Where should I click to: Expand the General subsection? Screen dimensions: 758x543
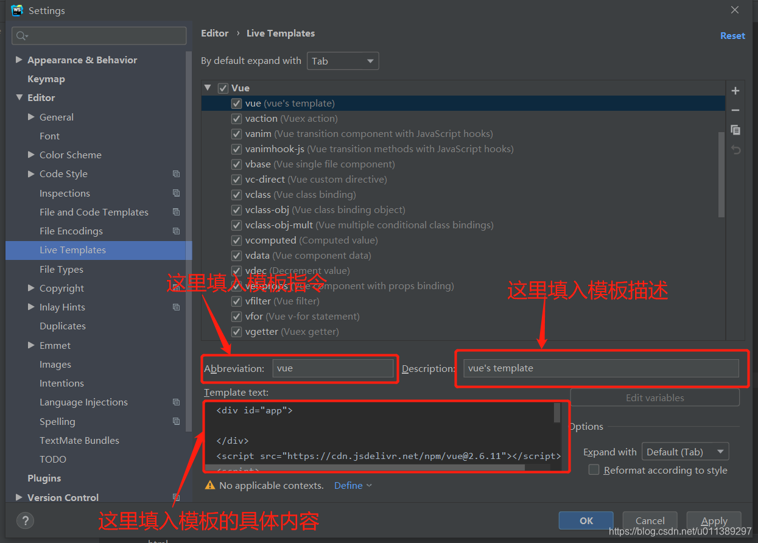pyautogui.click(x=31, y=117)
